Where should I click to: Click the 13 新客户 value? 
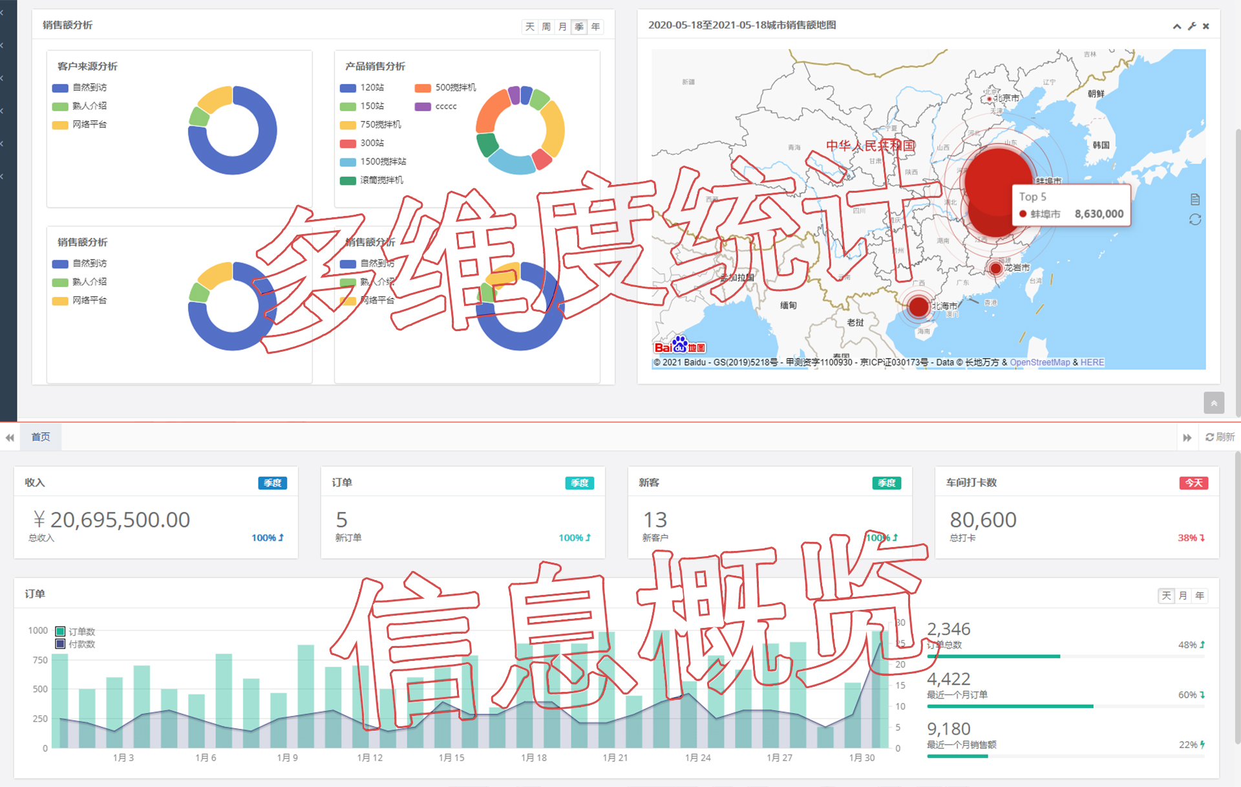coord(655,519)
